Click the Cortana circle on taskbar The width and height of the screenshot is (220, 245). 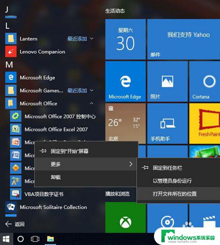pyautogui.click(x=20, y=239)
